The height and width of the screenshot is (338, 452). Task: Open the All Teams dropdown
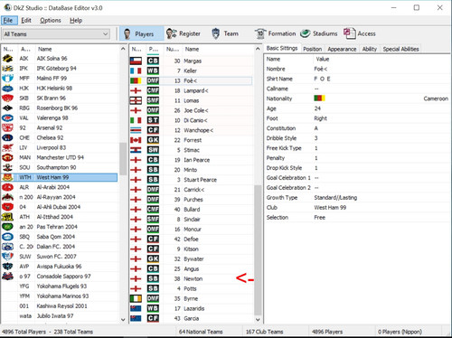[x=56, y=34]
